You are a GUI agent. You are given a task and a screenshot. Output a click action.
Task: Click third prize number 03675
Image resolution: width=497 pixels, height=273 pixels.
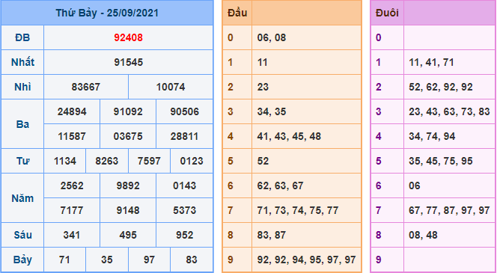click(x=128, y=136)
